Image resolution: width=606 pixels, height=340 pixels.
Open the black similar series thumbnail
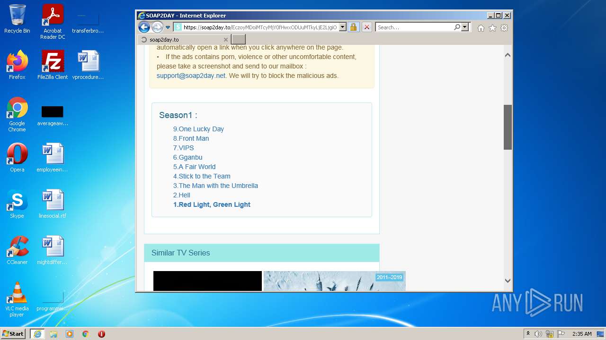tap(207, 281)
